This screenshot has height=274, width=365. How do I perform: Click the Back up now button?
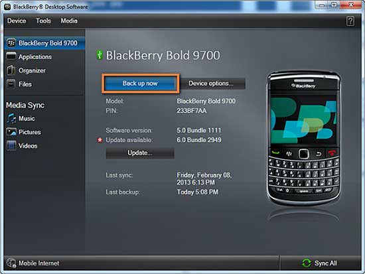click(x=140, y=84)
